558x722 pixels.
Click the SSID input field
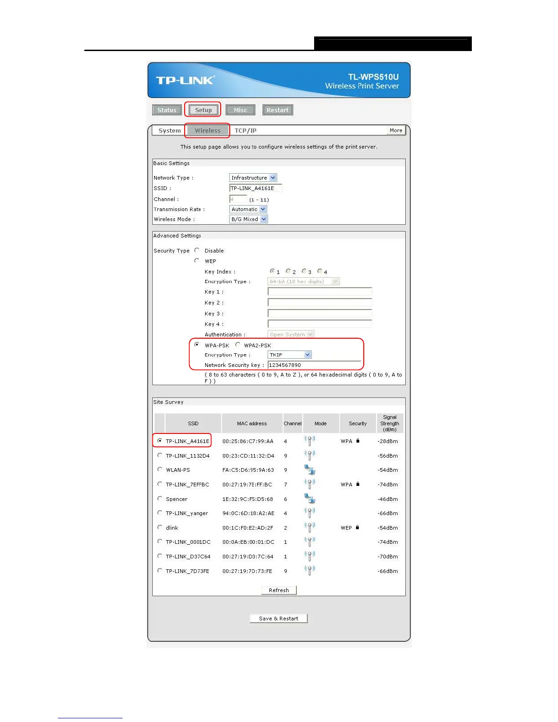point(256,188)
